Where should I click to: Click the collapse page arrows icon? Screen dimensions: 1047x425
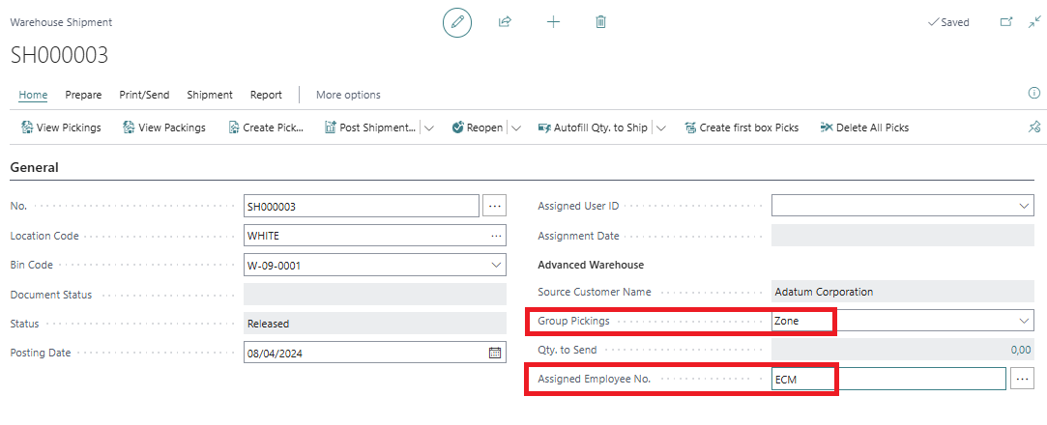click(1034, 22)
